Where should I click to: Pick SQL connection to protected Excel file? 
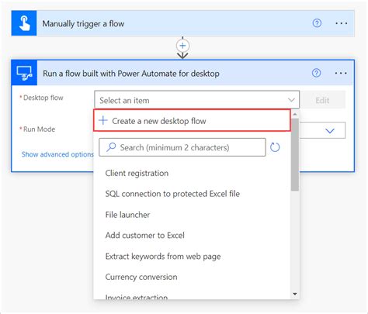click(172, 194)
